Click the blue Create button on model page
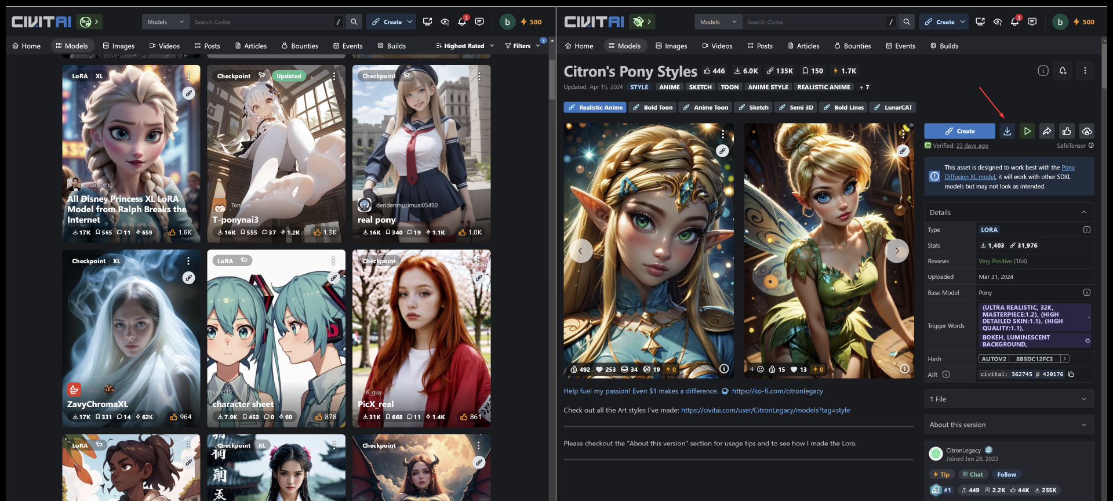Image resolution: width=1113 pixels, height=501 pixels. click(x=959, y=131)
